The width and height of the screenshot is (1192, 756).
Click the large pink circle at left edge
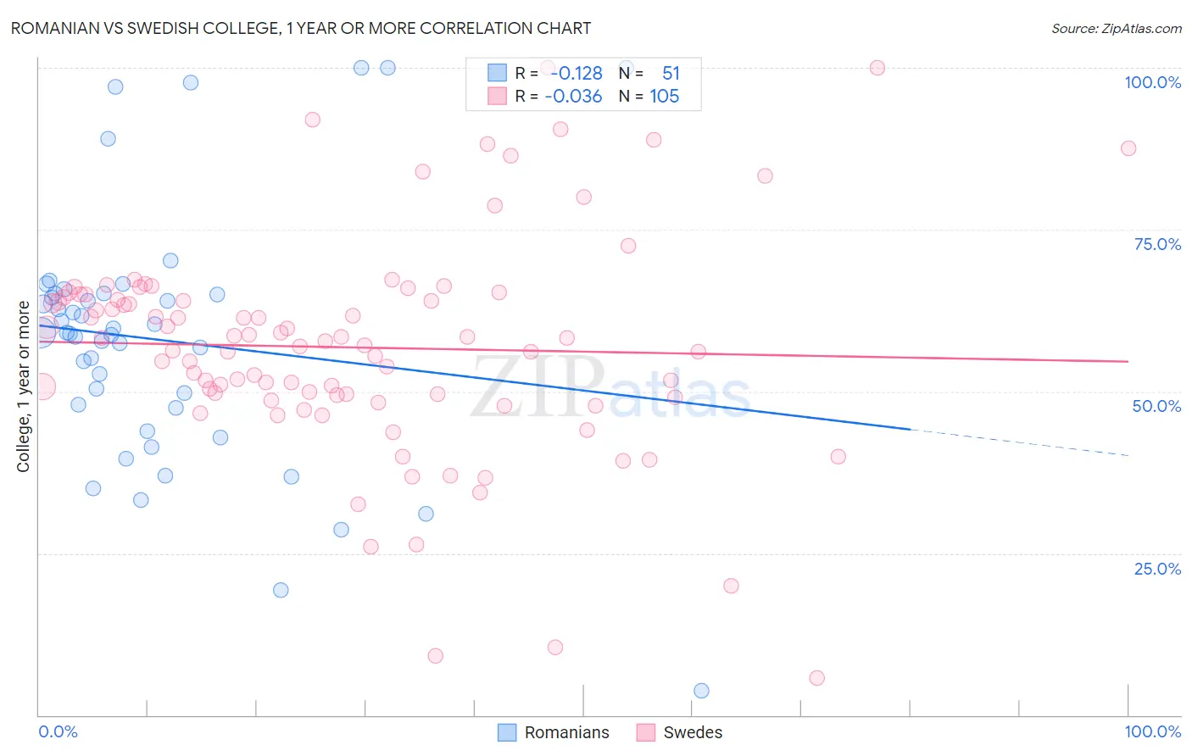(42, 386)
